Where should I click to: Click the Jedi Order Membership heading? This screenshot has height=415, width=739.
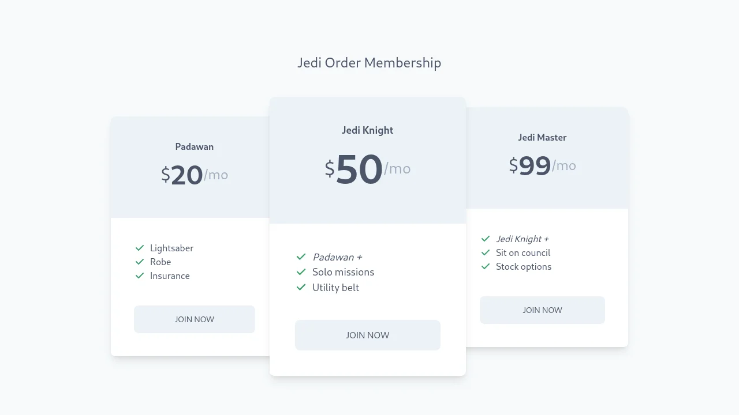(x=369, y=63)
